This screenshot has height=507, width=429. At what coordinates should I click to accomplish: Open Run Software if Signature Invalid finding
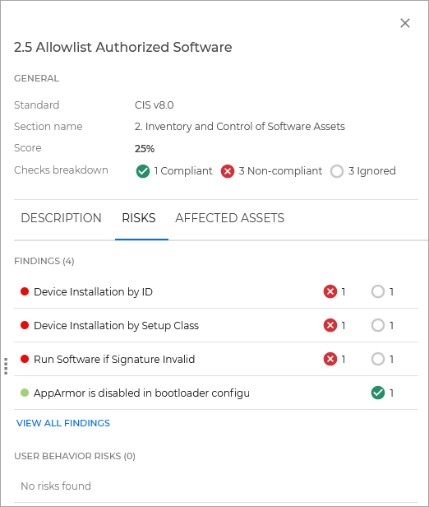(x=216, y=359)
